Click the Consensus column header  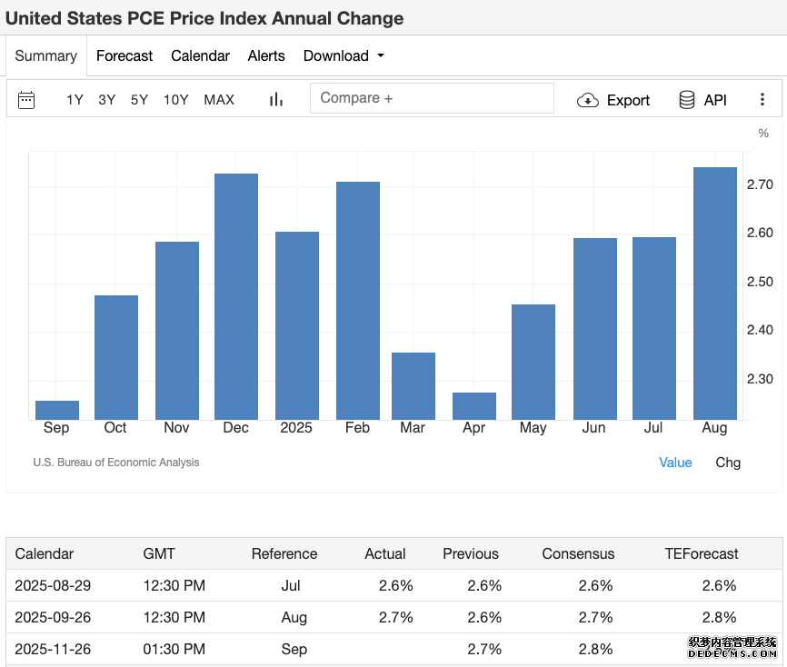(x=578, y=553)
